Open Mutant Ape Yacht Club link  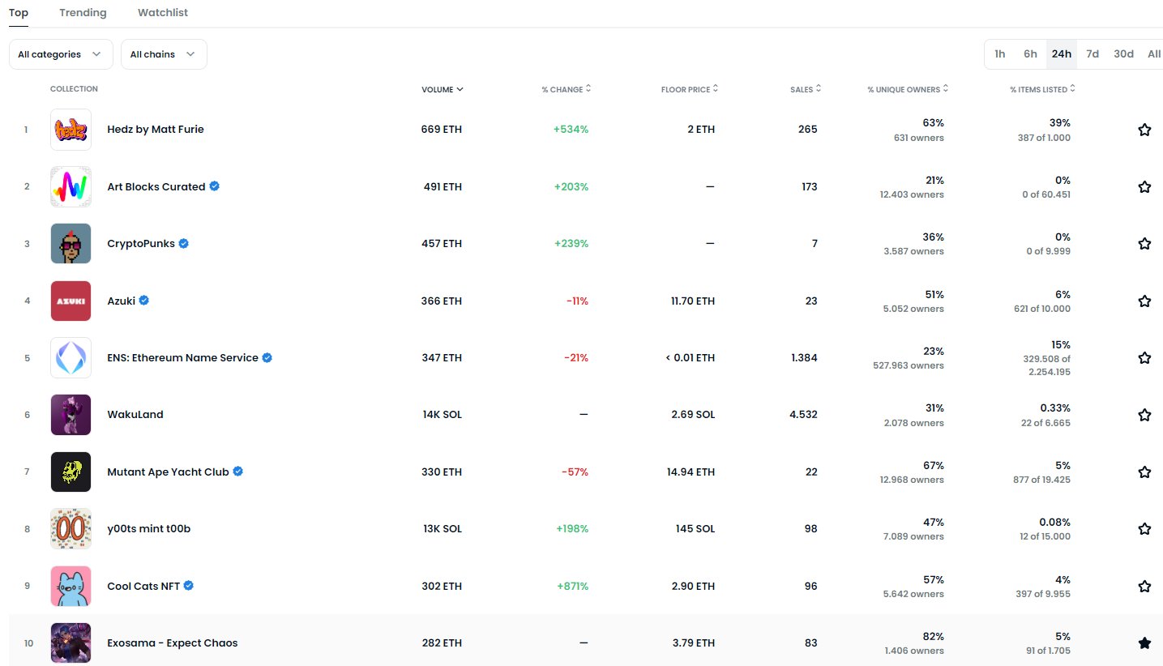[169, 472]
